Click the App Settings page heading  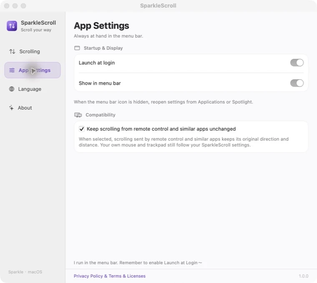101,26
